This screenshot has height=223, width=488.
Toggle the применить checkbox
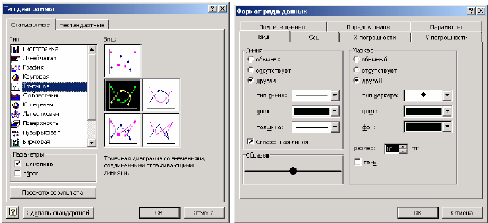[x=17, y=164]
